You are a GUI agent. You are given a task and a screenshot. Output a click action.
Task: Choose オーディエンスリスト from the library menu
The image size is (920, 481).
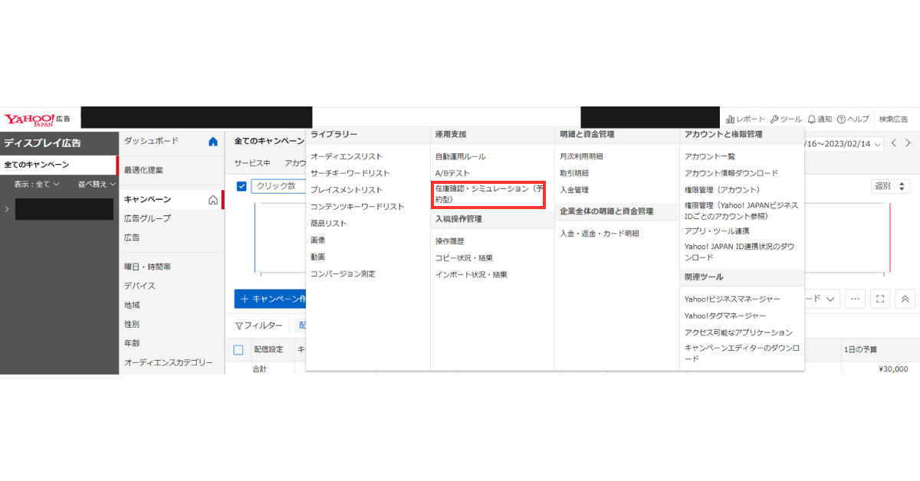(346, 156)
